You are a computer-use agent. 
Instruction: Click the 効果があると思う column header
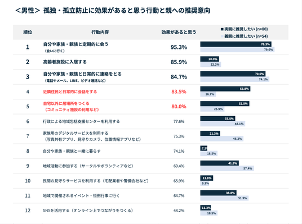coord(179,32)
